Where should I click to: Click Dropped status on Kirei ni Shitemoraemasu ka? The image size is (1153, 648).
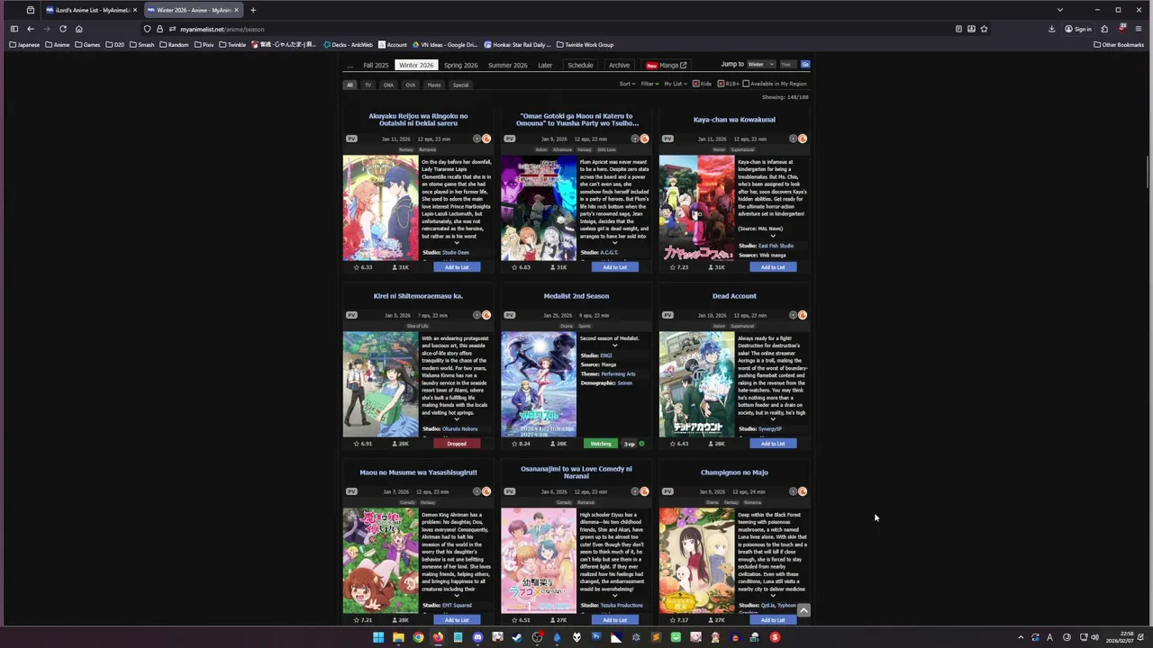(x=457, y=444)
